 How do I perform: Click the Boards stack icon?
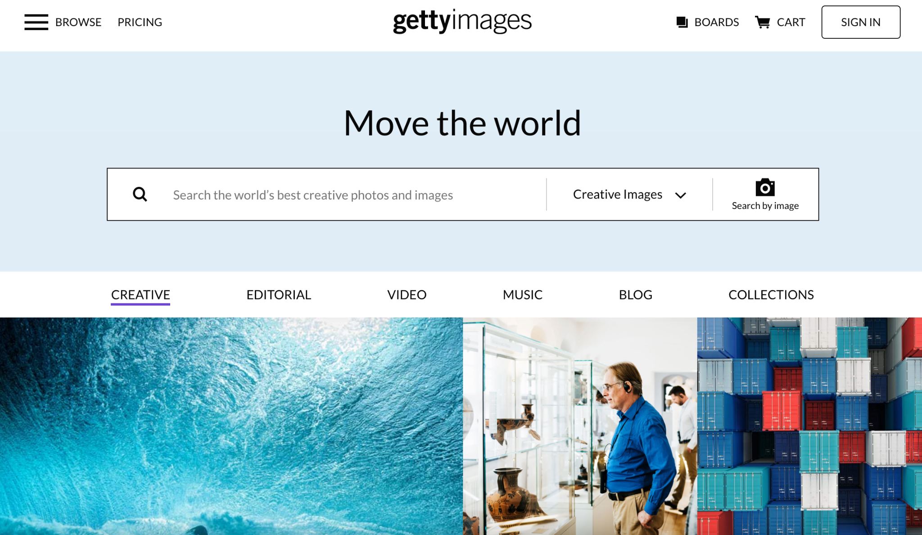(x=682, y=22)
